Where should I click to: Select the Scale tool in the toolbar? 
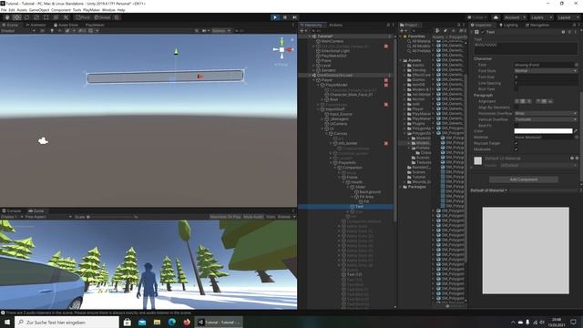click(x=36, y=17)
